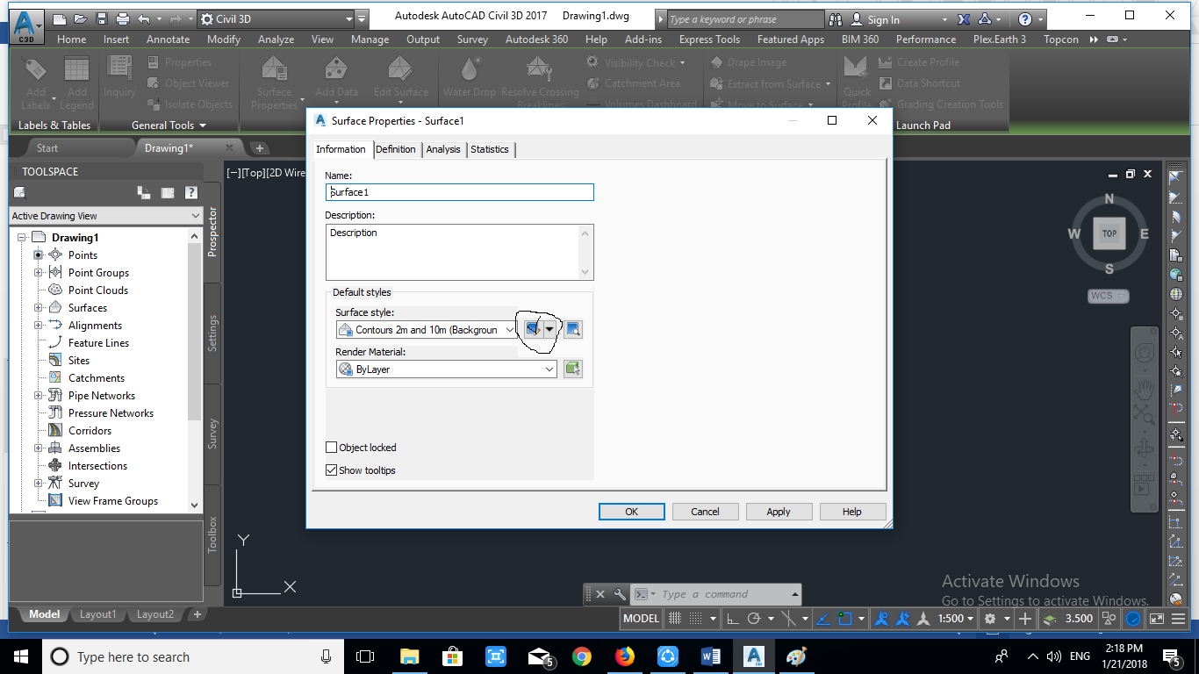This screenshot has height=674, width=1199.
Task: Select the Corridors tree item
Action: point(90,431)
